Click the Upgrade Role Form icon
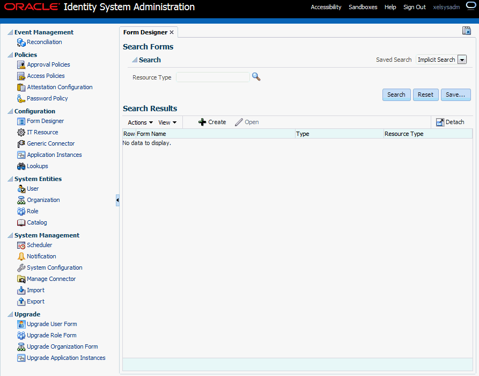Viewport: 479px width, 376px height. point(21,336)
